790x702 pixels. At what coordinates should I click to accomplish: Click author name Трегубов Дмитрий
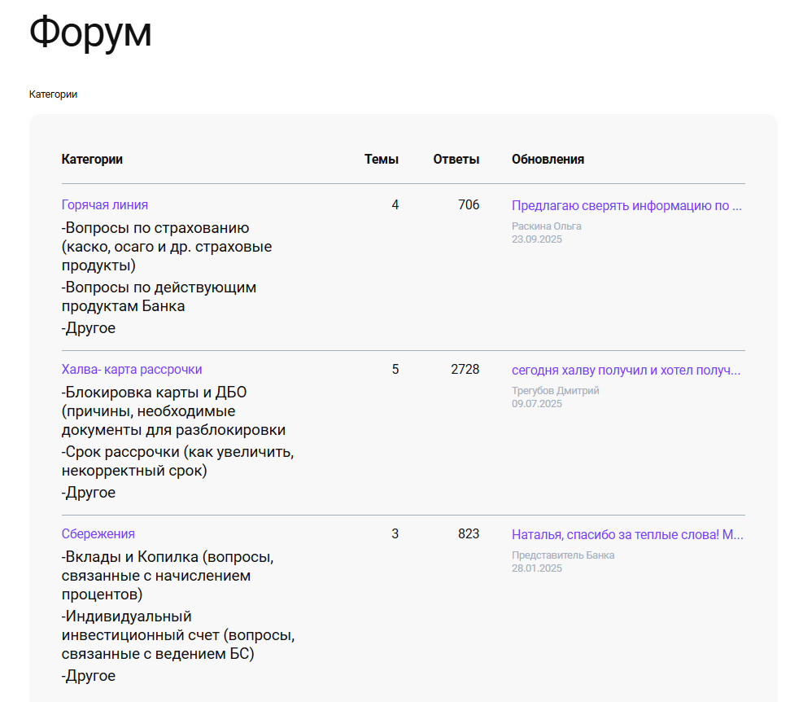(555, 391)
